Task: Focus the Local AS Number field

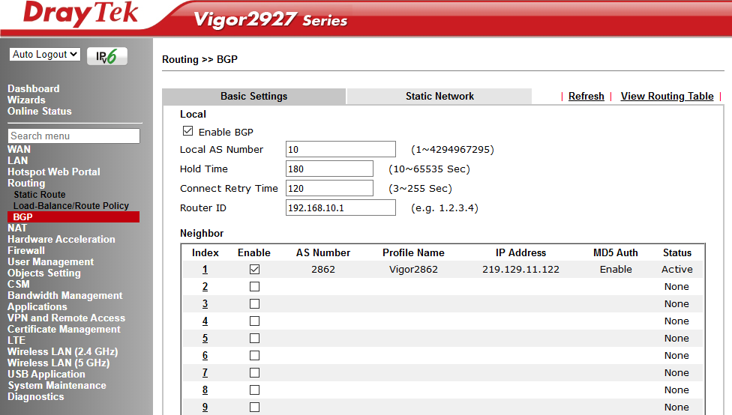Action: pos(340,149)
